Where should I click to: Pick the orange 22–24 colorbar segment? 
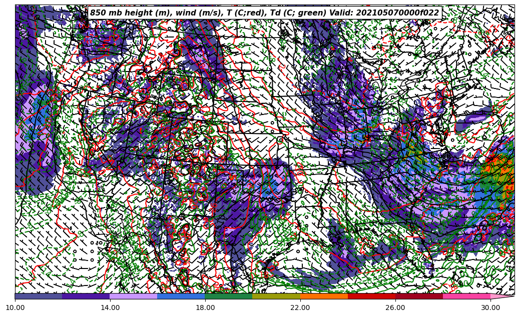click(324, 296)
